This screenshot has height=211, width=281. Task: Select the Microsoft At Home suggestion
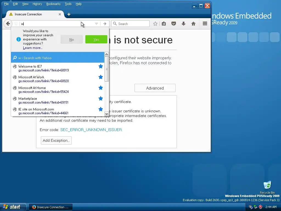[x=58, y=90]
